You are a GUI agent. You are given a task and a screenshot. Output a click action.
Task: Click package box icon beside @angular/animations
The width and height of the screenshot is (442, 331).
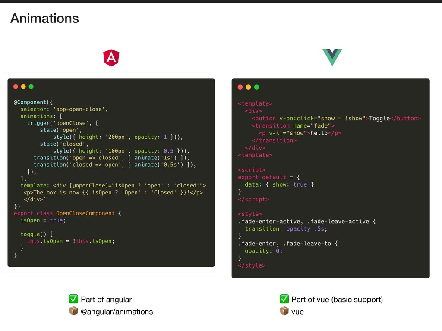(73, 311)
